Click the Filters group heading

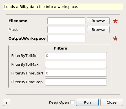(x=61, y=48)
